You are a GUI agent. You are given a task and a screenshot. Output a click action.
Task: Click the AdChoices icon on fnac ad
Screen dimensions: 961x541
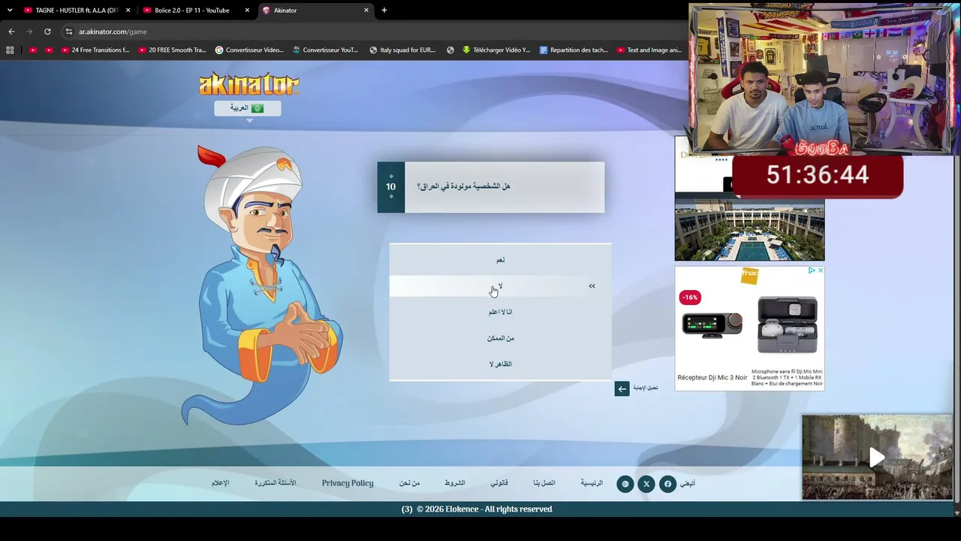[812, 270]
